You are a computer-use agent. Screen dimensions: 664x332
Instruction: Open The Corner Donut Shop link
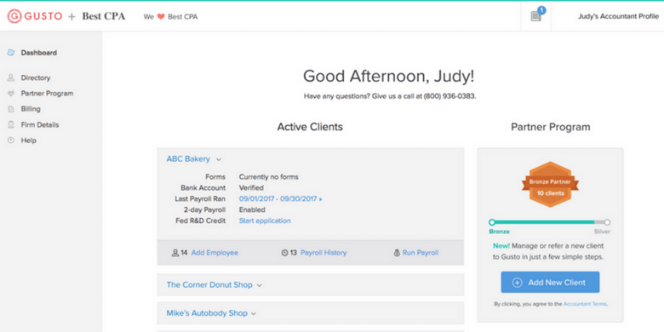(209, 285)
